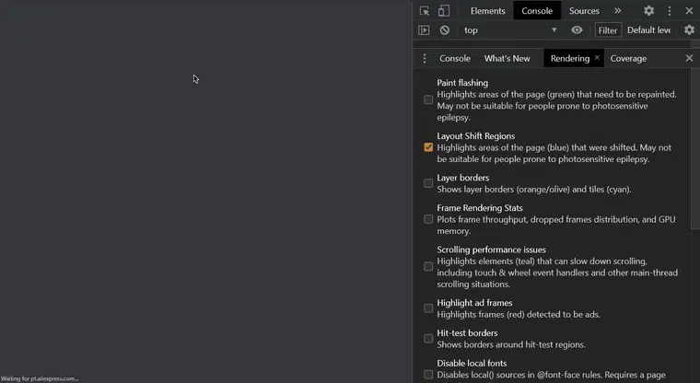Open the DevTools customize menu dots
This screenshot has height=383, width=700.
[670, 11]
